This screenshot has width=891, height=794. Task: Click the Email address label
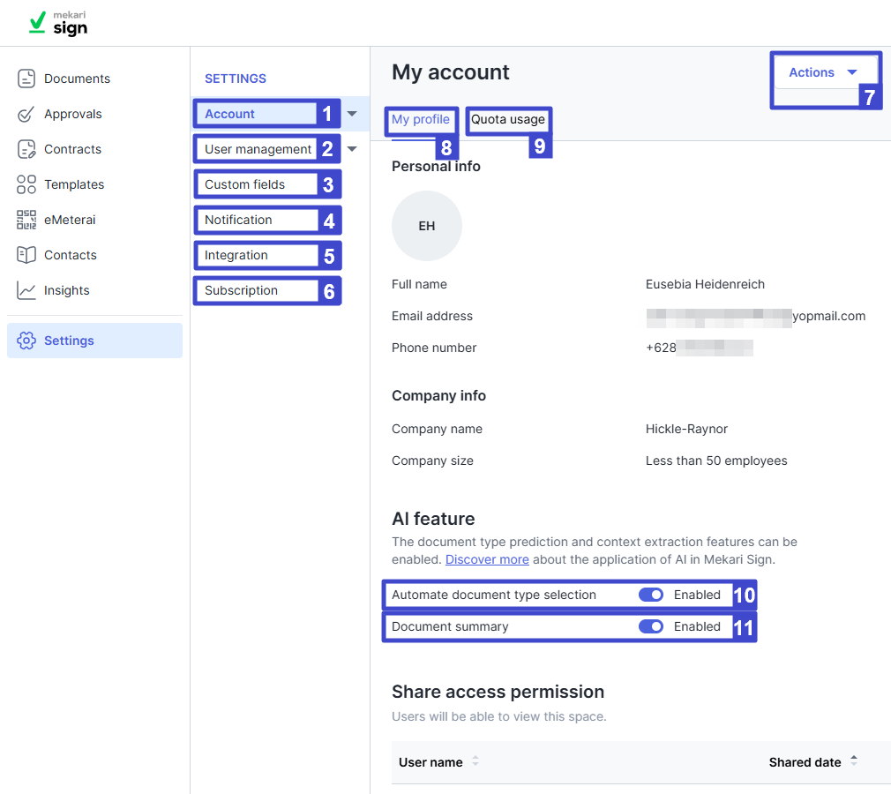coord(432,316)
